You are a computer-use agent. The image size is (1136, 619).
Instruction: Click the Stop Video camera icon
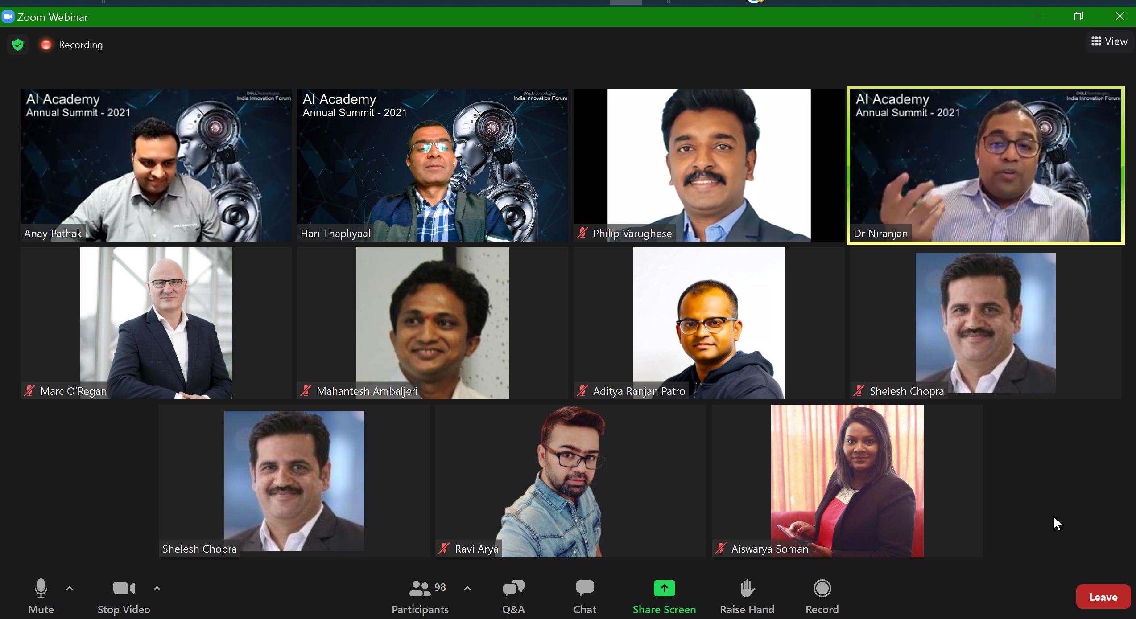(x=124, y=588)
